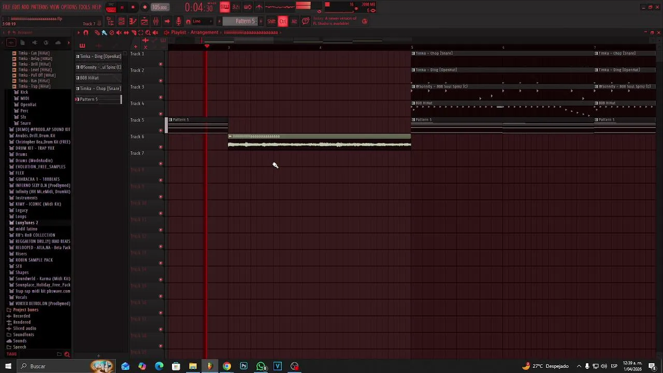This screenshot has height=373, width=663.
Task: Click the previous pattern arrow
Action: point(219,21)
